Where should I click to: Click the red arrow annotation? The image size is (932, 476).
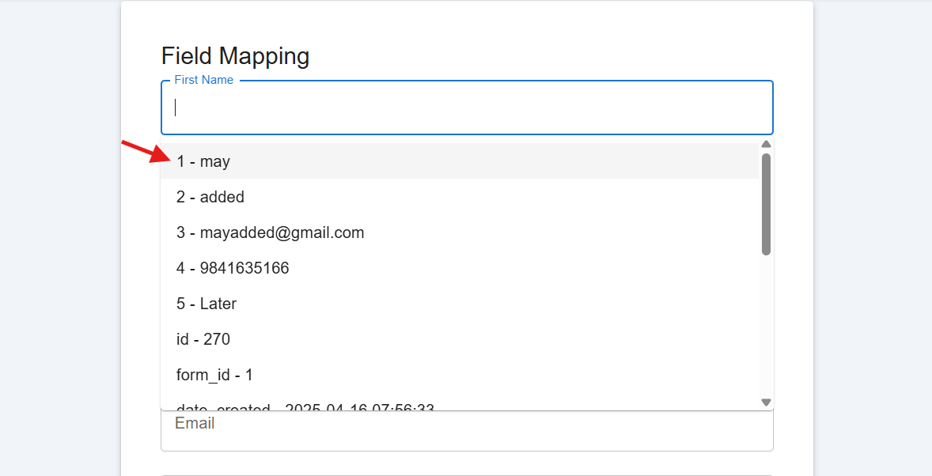click(146, 152)
